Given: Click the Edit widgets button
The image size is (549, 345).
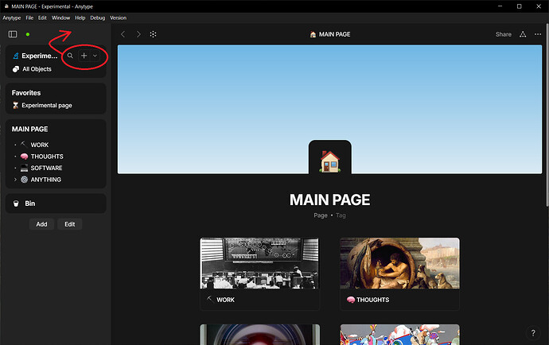Looking at the screenshot, I should [x=70, y=224].
